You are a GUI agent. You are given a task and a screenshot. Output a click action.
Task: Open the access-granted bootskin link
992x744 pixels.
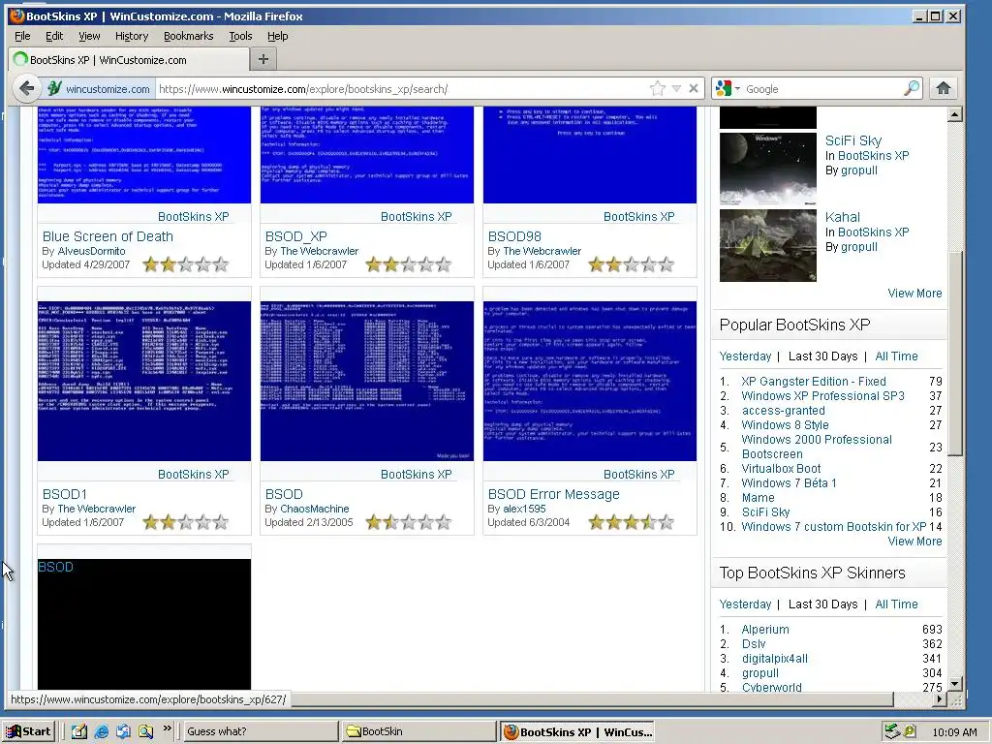(783, 411)
